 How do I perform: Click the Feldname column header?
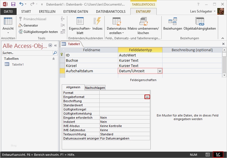(92, 50)
